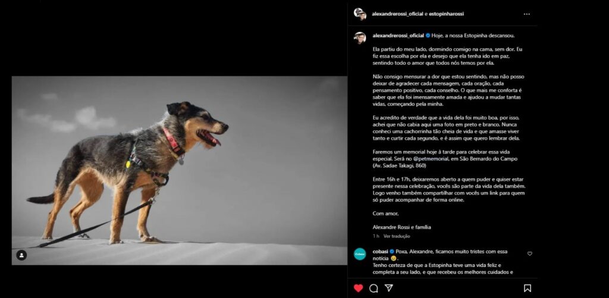Like the cobasi comment heart

(x=529, y=253)
